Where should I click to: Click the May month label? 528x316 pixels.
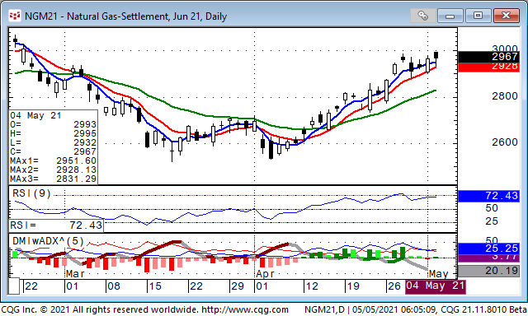[439, 274]
